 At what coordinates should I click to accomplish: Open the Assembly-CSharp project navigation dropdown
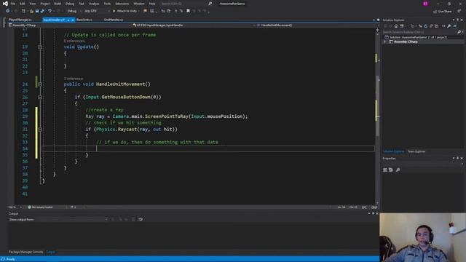coord(69,25)
